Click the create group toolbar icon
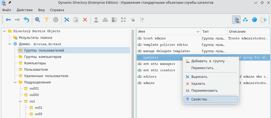This screenshot has height=118, width=271. click(x=105, y=20)
